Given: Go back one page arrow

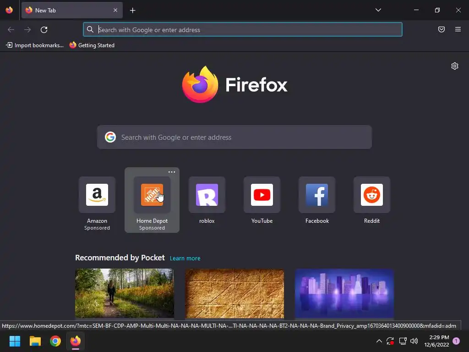Looking at the screenshot, I should (x=11, y=30).
